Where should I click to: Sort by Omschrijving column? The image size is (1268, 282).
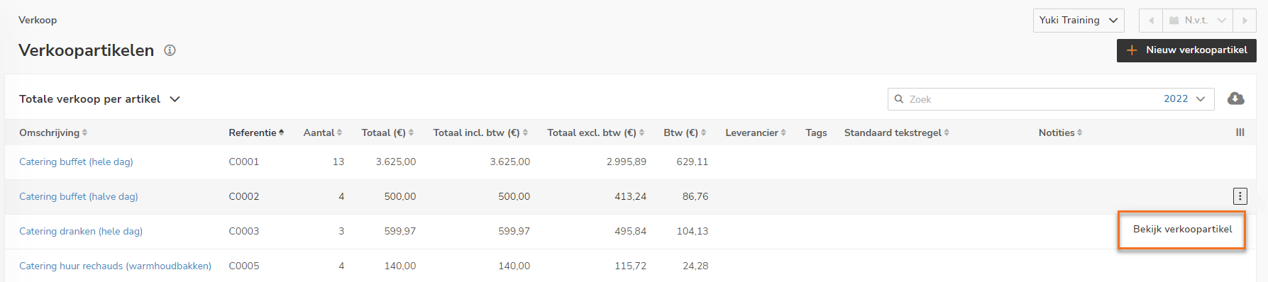(x=53, y=132)
